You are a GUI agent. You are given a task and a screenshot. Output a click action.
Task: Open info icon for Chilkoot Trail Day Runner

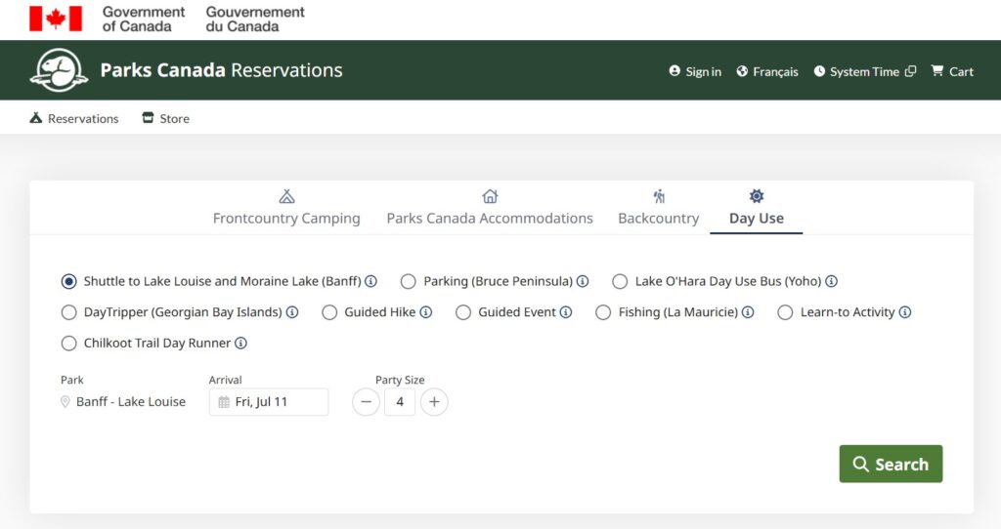click(x=240, y=343)
